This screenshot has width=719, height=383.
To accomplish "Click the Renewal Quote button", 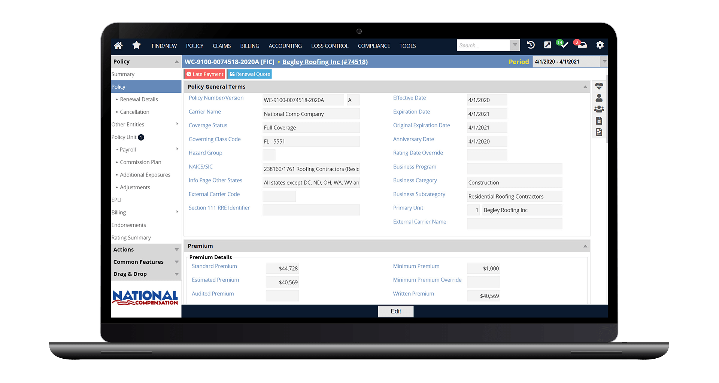I will (x=249, y=74).
